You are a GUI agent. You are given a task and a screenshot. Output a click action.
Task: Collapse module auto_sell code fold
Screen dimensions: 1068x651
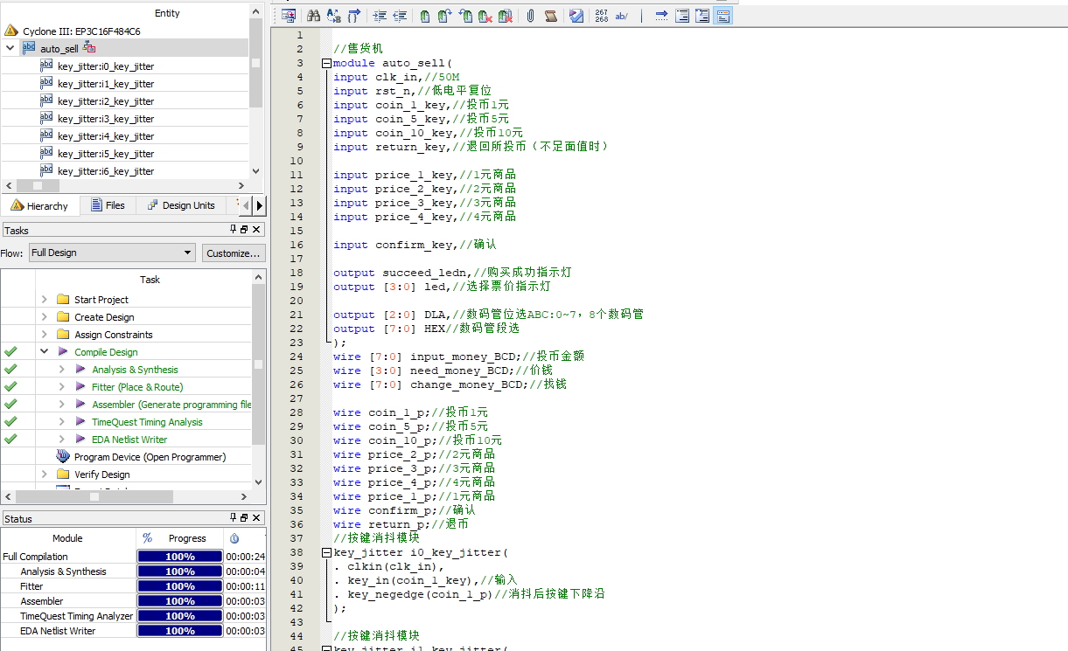click(x=326, y=63)
